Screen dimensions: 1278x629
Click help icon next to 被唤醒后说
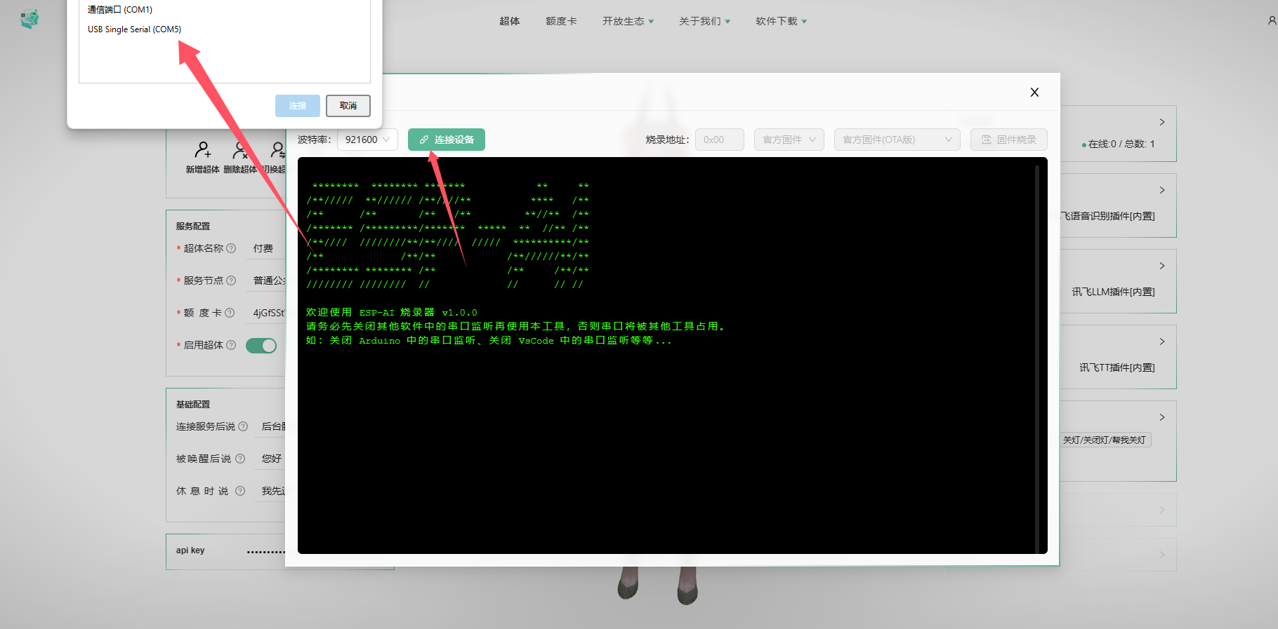coord(240,459)
